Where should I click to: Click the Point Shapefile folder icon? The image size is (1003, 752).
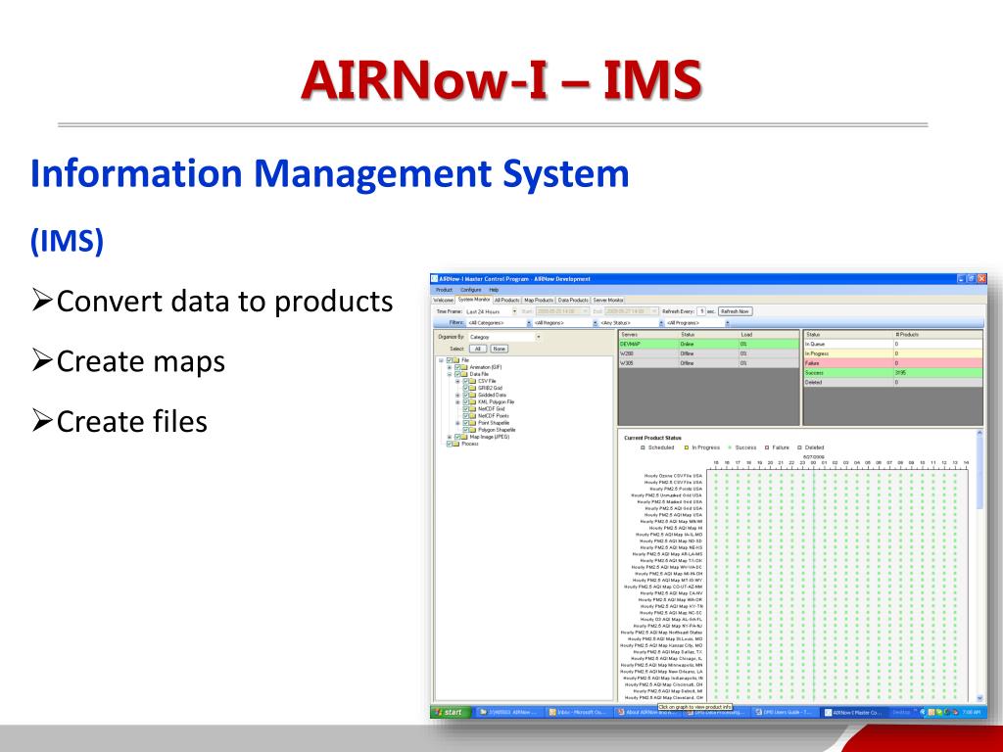[x=473, y=423]
